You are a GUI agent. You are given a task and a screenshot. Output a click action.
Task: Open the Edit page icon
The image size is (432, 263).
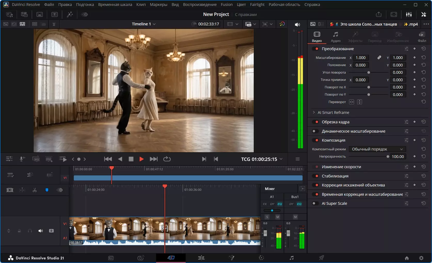[201, 258]
